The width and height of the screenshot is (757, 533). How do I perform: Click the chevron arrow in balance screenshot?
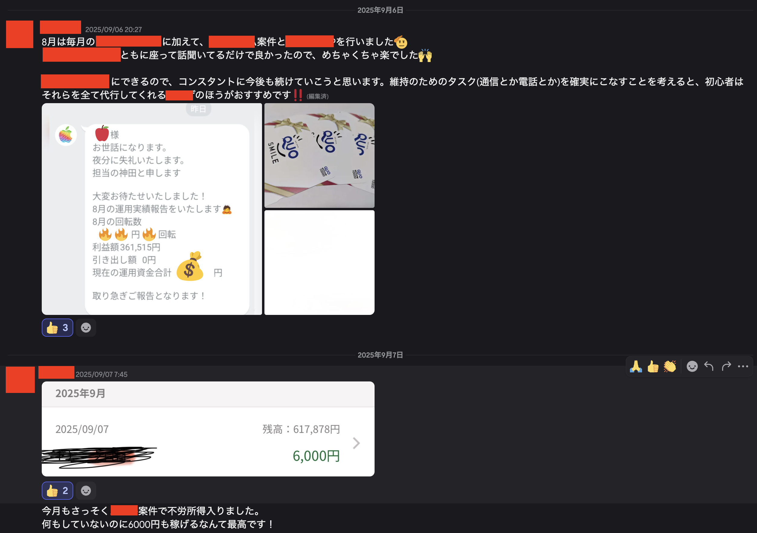click(x=356, y=443)
